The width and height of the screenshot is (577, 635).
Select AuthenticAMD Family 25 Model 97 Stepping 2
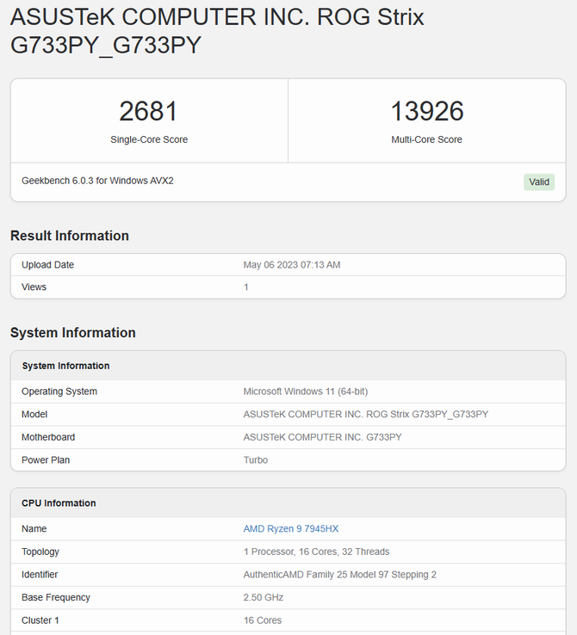tap(339, 574)
